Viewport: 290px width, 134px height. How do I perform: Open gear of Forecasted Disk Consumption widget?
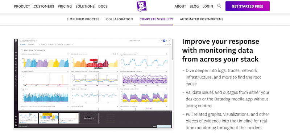[x=167, y=106]
